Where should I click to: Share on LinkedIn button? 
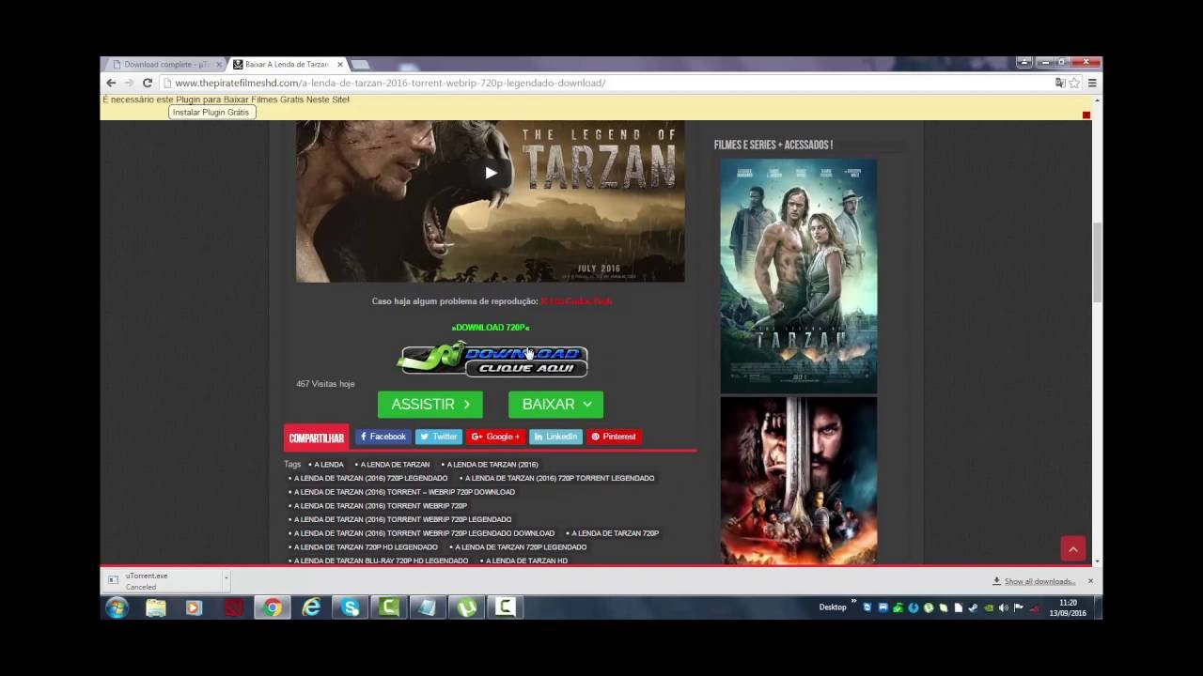pos(555,437)
